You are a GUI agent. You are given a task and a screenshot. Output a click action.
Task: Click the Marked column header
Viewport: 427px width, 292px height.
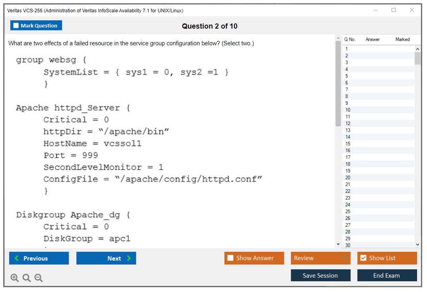[402, 39]
